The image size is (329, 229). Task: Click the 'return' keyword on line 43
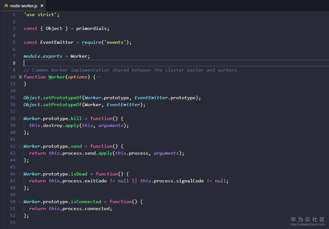38,153
